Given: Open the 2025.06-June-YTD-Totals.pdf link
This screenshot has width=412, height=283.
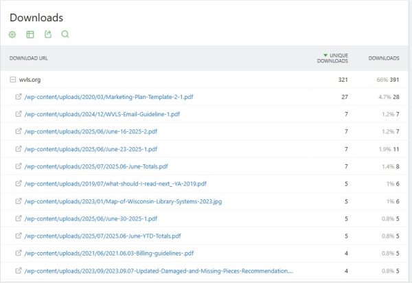Looking at the screenshot, I should click(x=102, y=236).
